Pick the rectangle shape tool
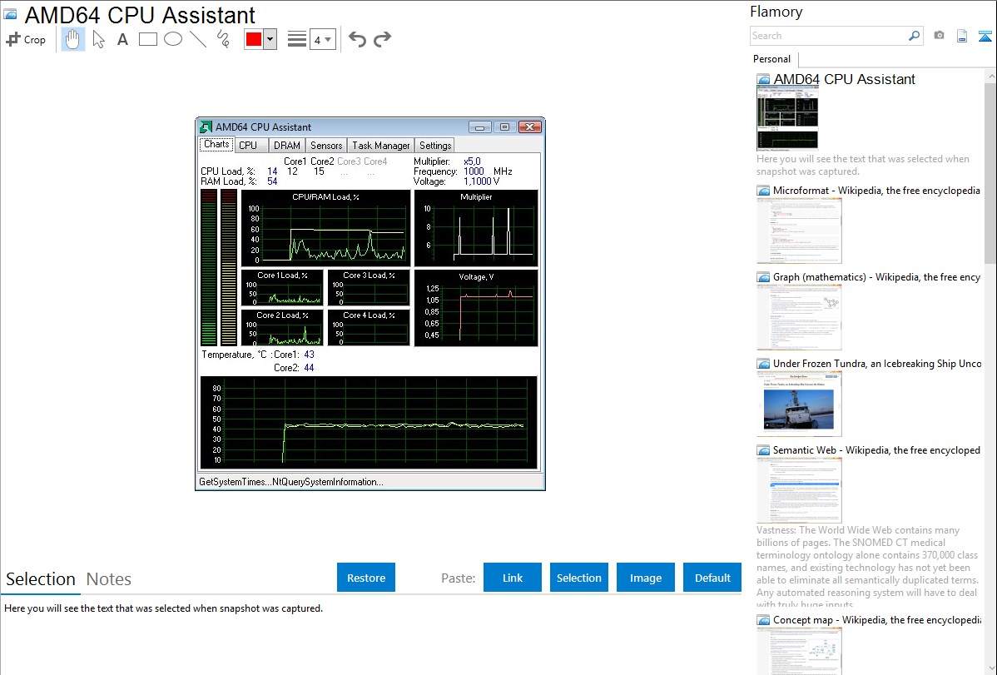This screenshot has width=997, height=675. [147, 39]
